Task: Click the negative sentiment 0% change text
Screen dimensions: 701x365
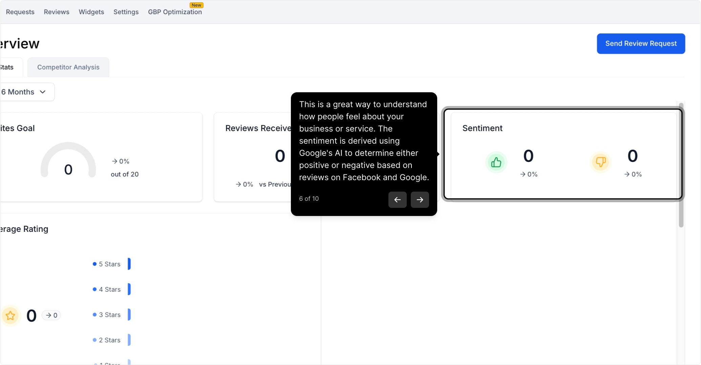Action: coord(633,174)
